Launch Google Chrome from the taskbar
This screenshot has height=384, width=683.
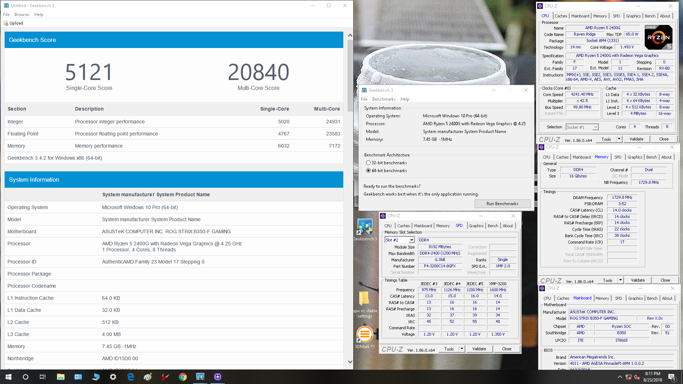point(183,377)
